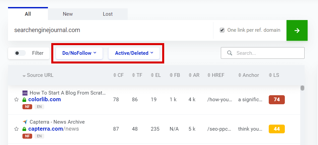
Task: Open the Active/Deleted dropdown
Action: click(134, 53)
